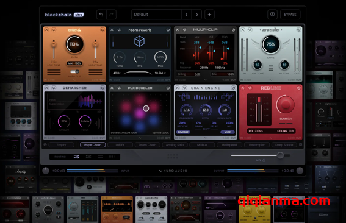
Task: Undo the last change in Blockchain
Action: pyautogui.click(x=101, y=15)
